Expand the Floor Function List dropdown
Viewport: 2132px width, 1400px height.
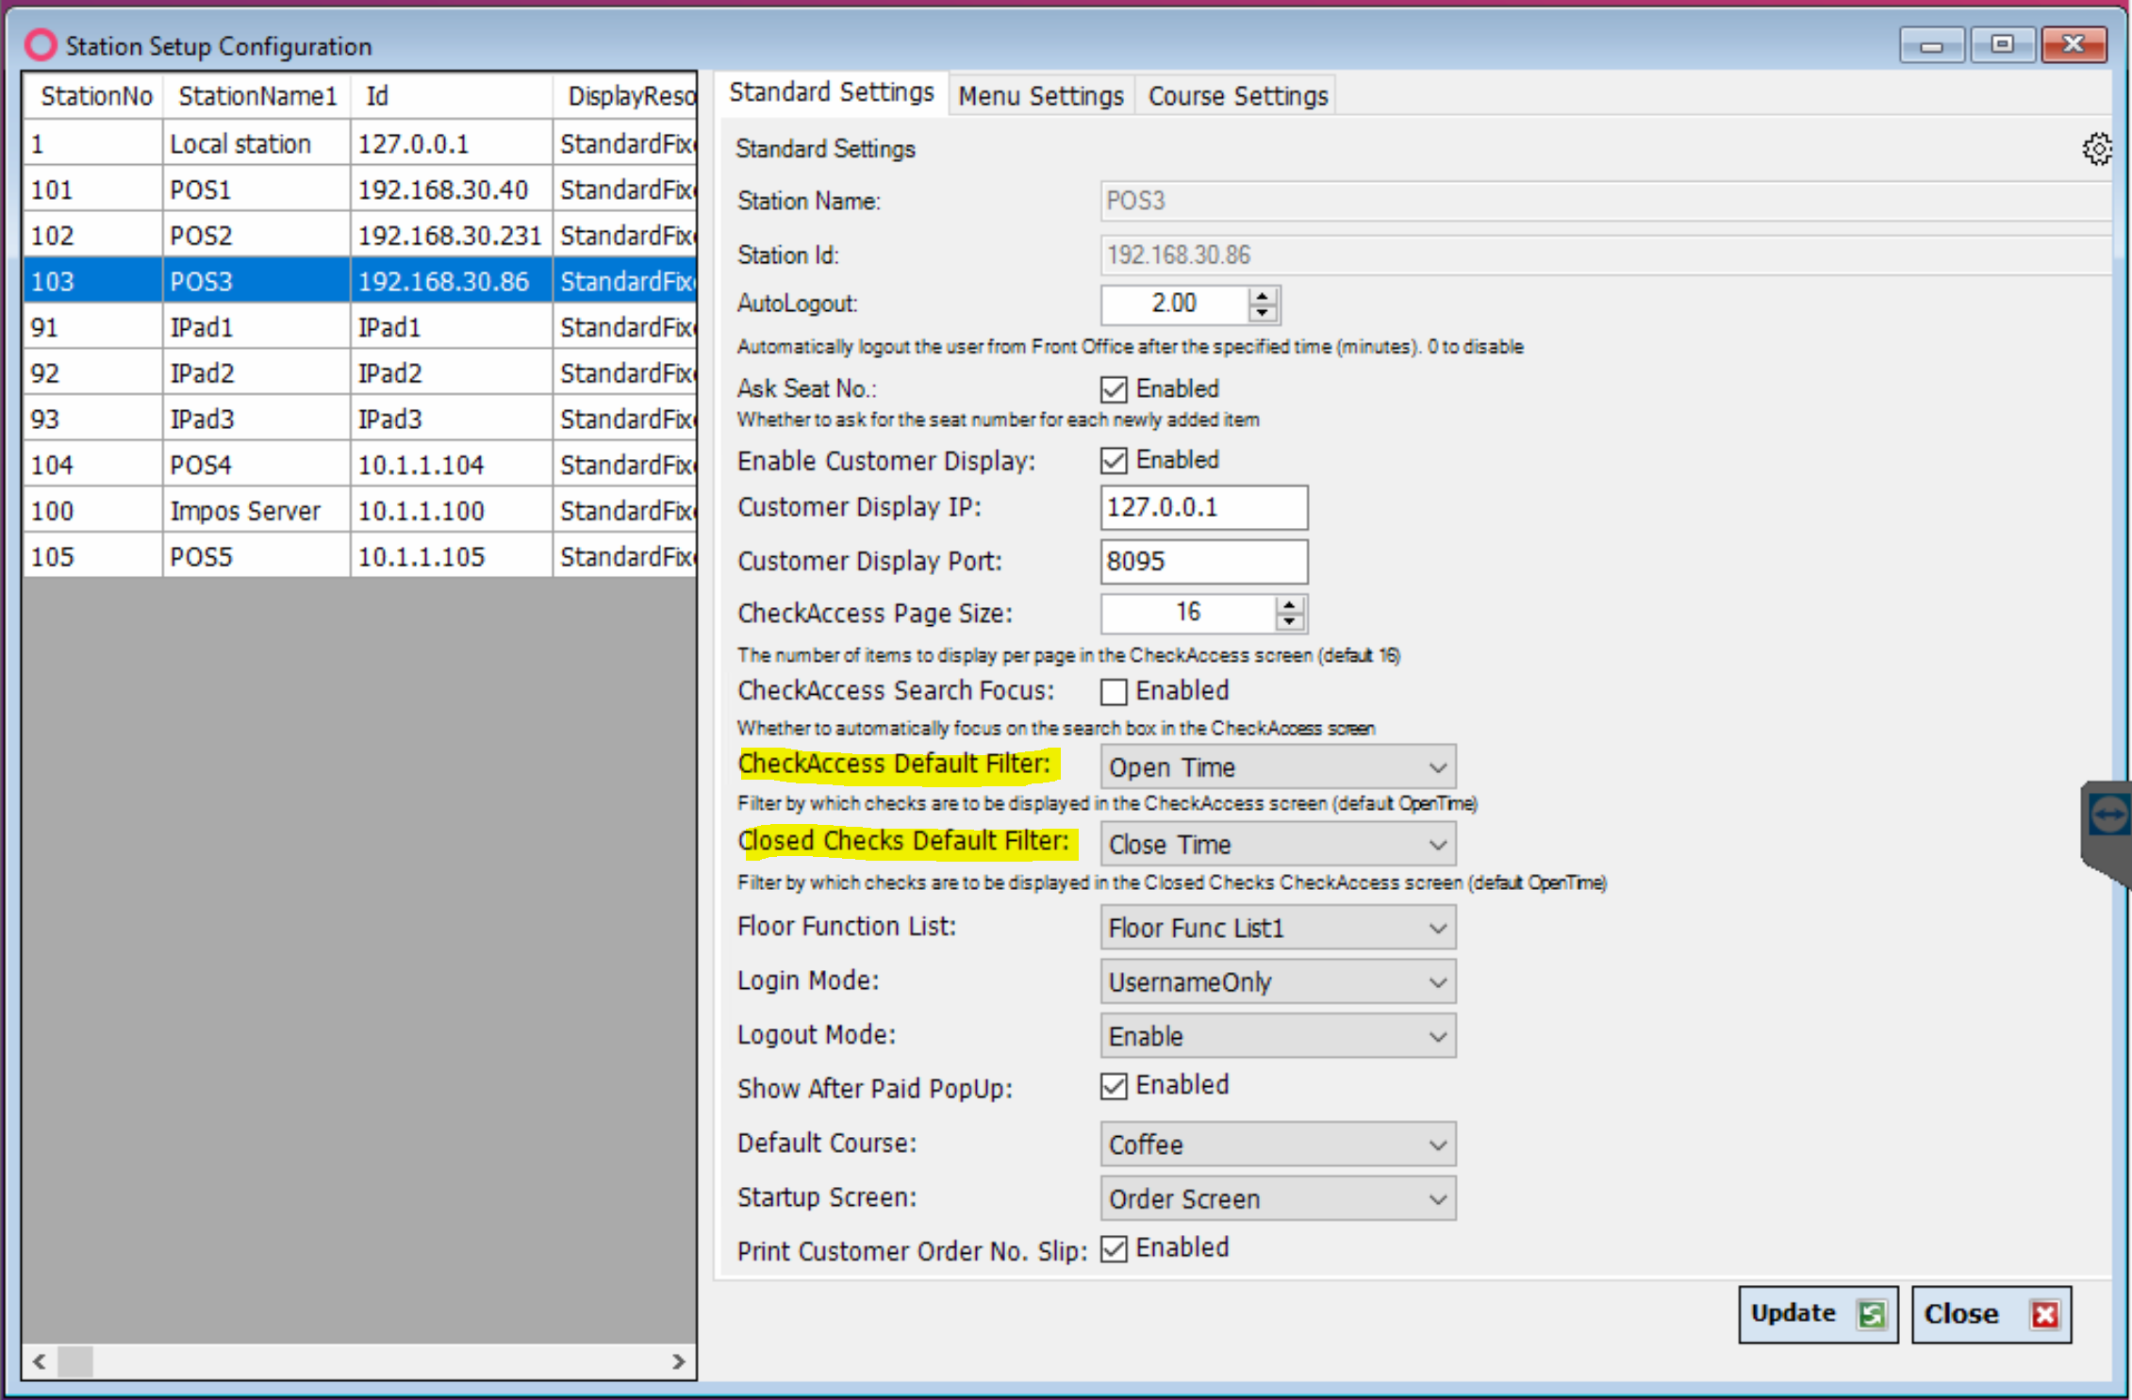(x=1278, y=928)
